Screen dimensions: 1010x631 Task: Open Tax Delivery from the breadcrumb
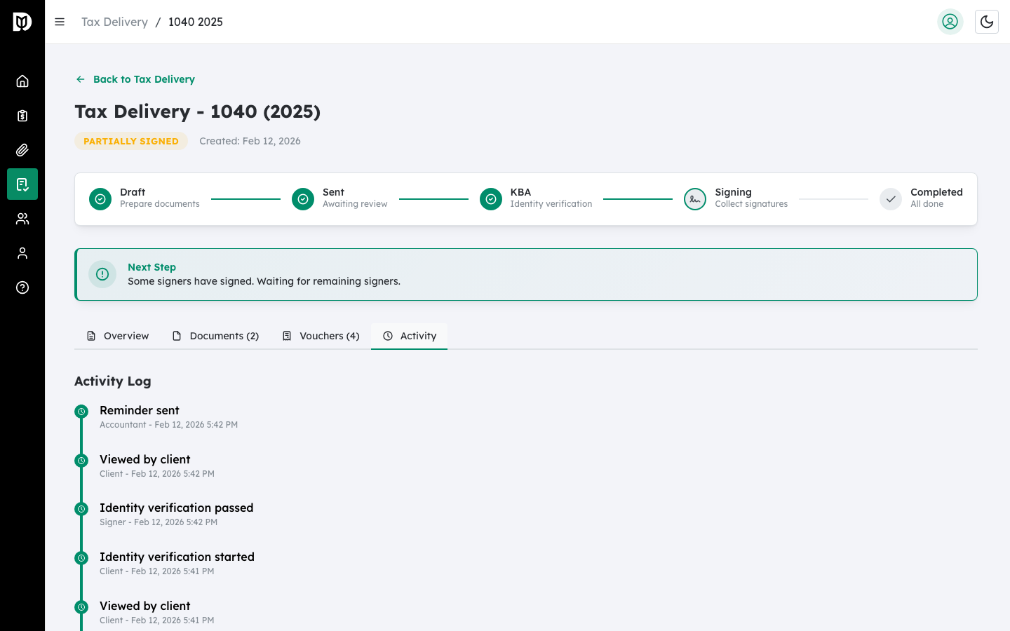(x=114, y=22)
